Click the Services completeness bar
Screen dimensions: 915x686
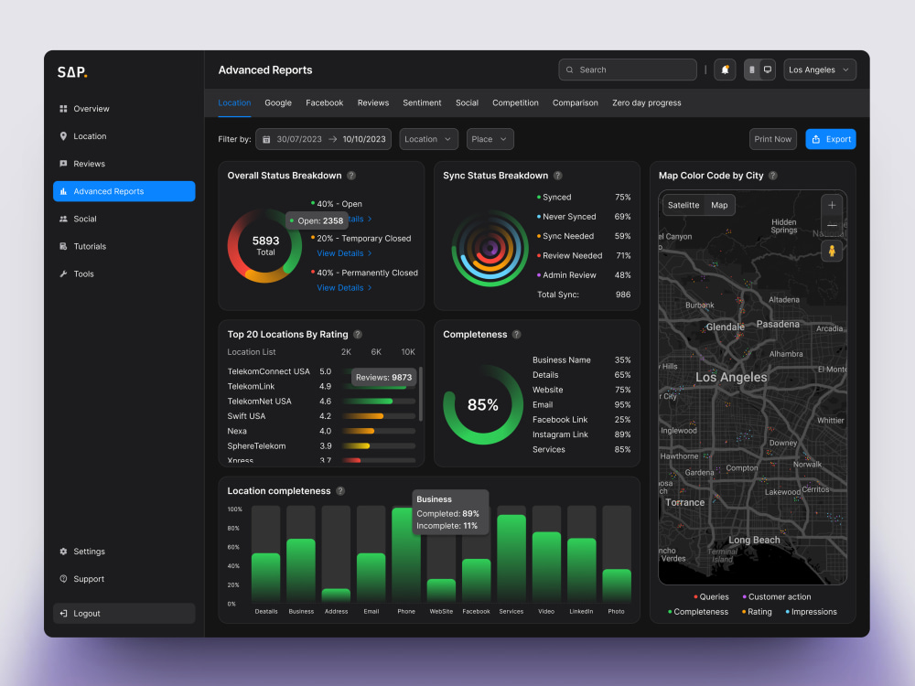511,558
